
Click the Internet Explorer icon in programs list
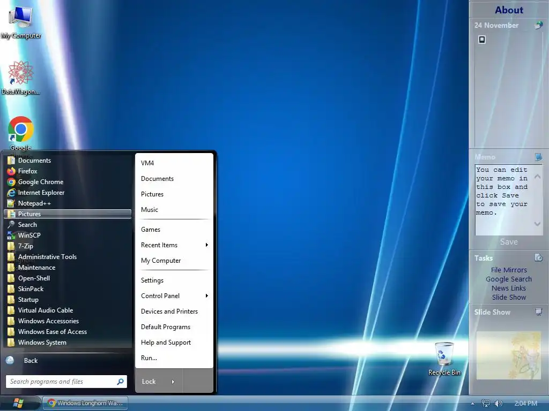11,193
